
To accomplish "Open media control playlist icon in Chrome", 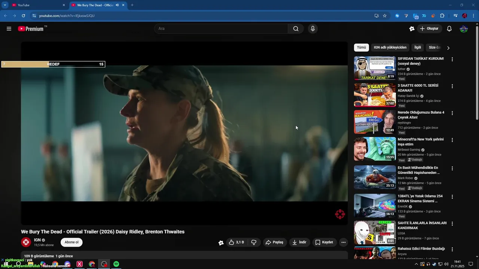I will 455,16.
